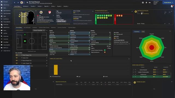
Task: Open Yetenek Gelişimi panel dropdown arrow
Action: coord(172,82)
